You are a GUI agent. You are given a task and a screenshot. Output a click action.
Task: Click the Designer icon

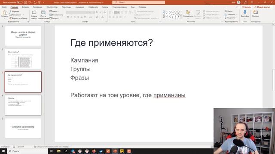tap(256, 12)
